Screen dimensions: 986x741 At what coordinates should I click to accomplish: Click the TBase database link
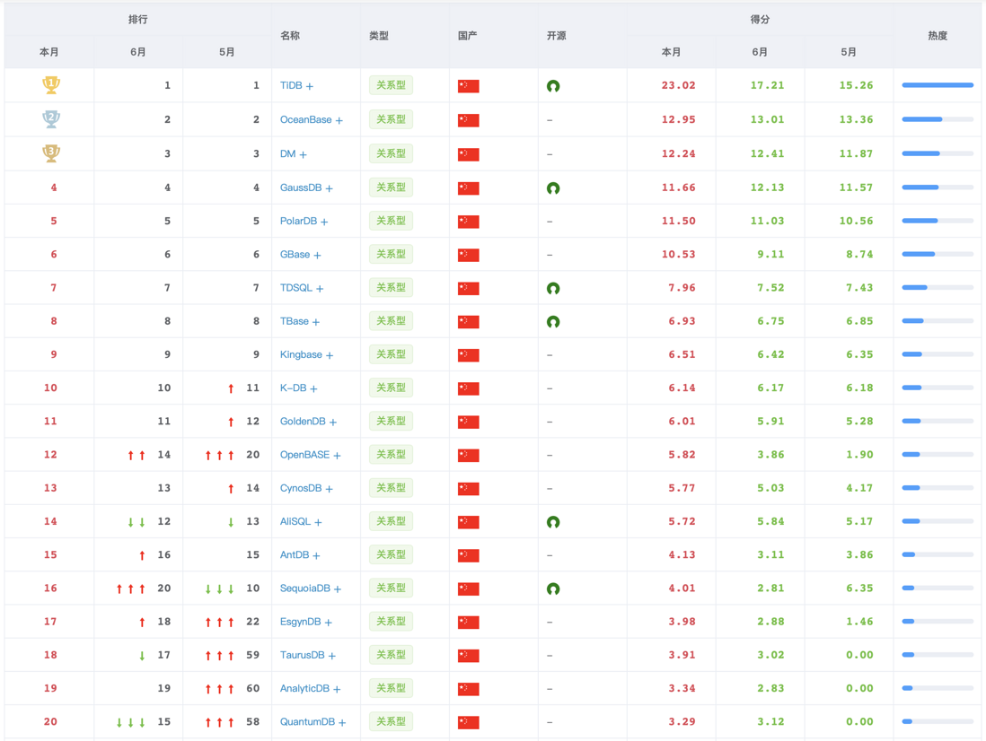pyautogui.click(x=300, y=321)
